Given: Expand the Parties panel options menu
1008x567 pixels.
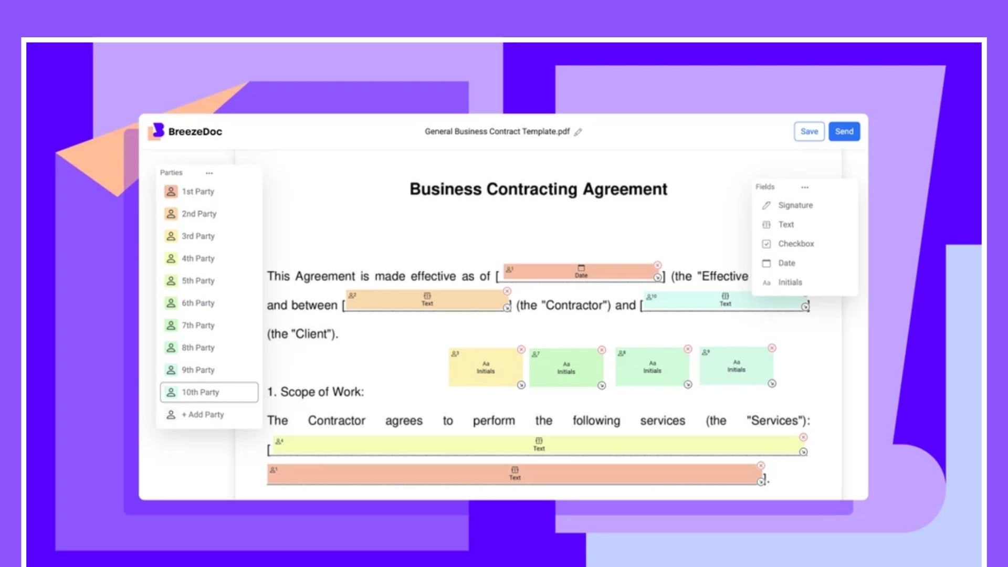Looking at the screenshot, I should pos(209,172).
